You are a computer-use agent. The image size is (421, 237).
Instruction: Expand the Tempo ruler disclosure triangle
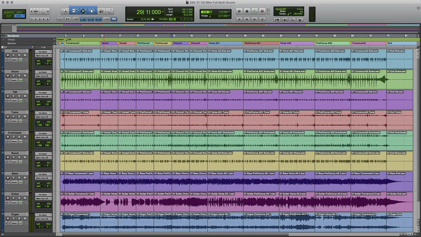pos(4,40)
